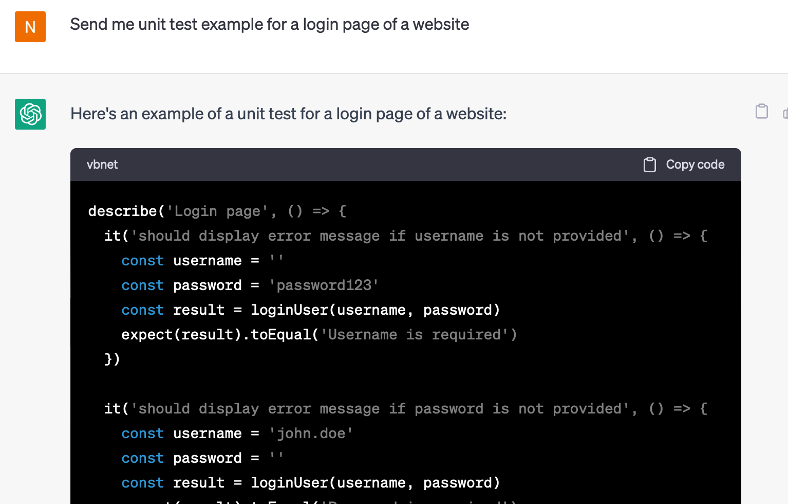
Task: Click the orange N user avatar
Action: pyautogui.click(x=30, y=27)
